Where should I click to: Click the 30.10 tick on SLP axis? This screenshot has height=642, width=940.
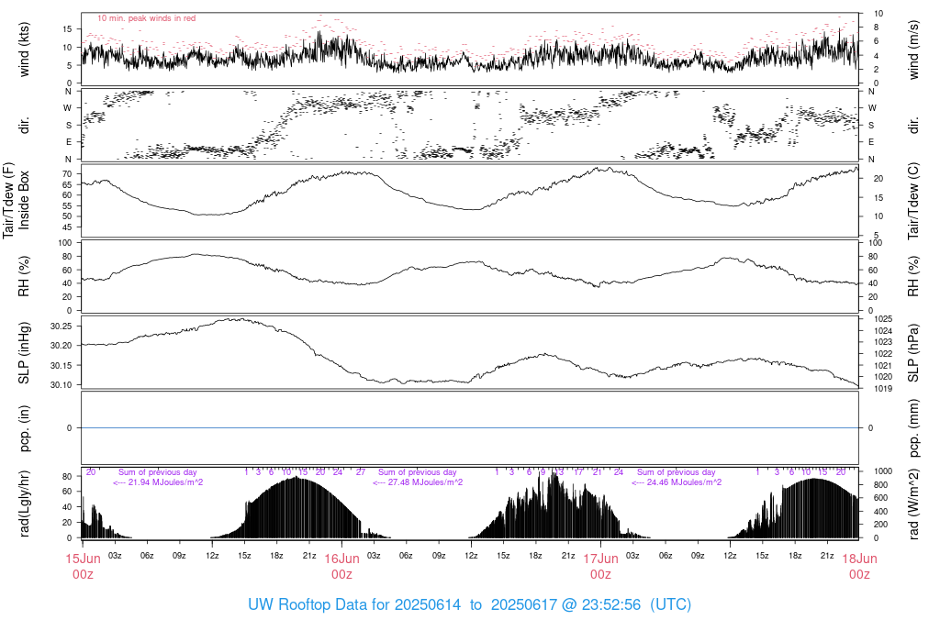tap(62, 385)
